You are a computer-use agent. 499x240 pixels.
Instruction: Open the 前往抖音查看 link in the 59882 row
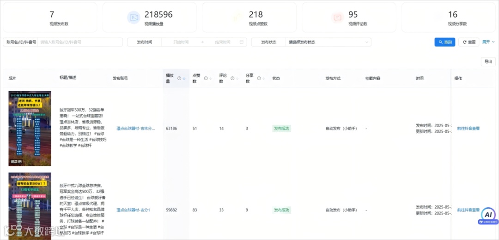coord(468,210)
